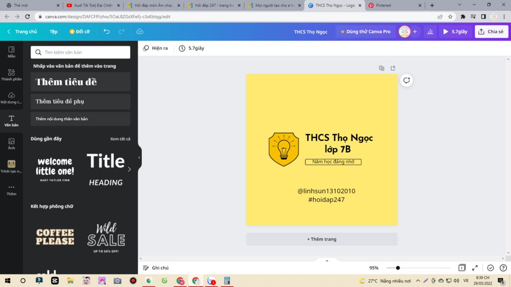Undo the last action
Image resolution: width=511 pixels, height=287 pixels.
click(x=107, y=31)
